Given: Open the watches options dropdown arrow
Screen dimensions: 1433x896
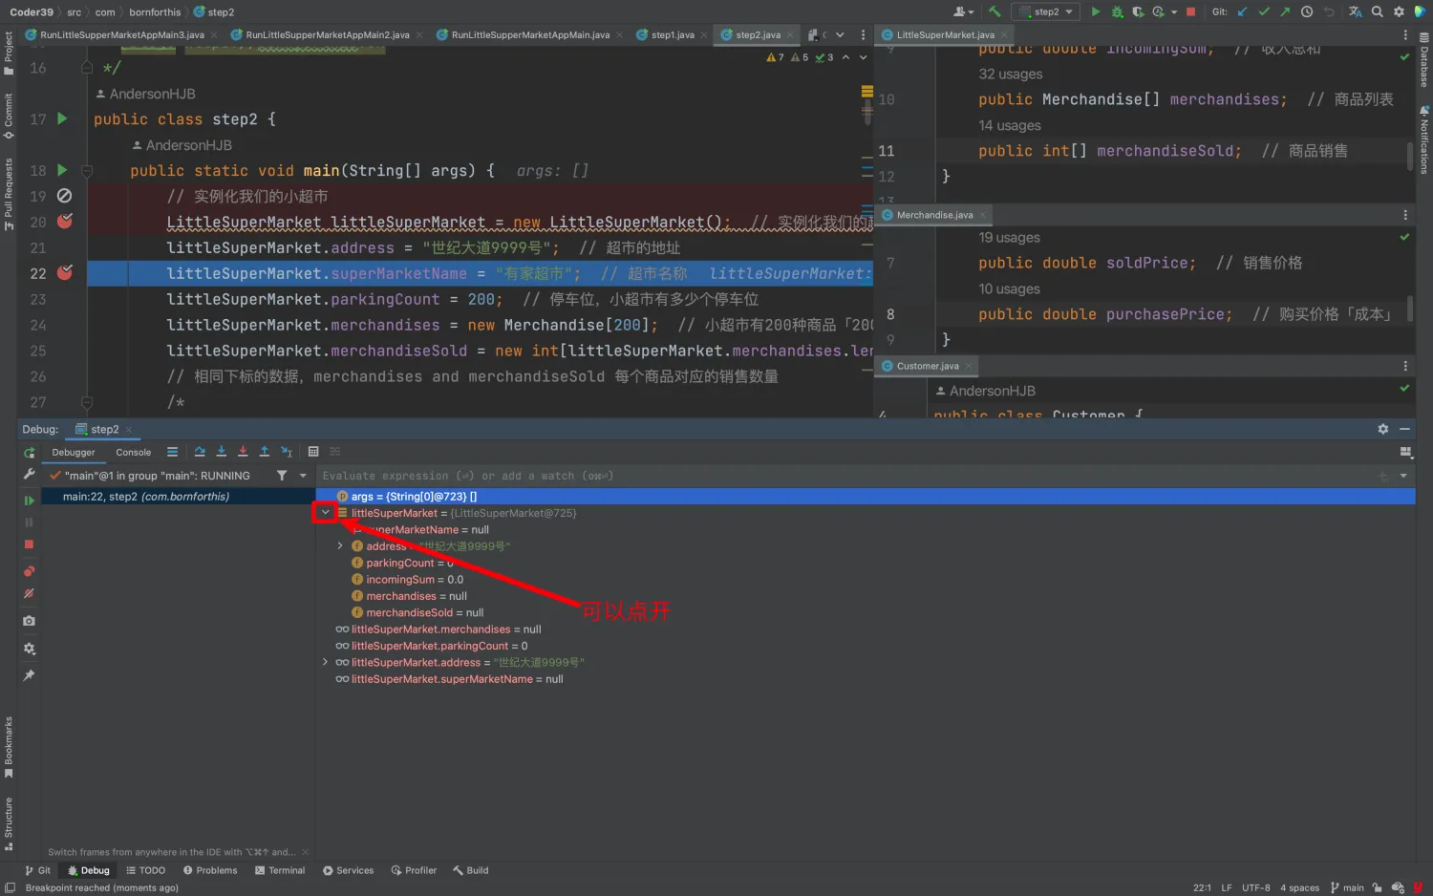Looking at the screenshot, I should (1403, 476).
